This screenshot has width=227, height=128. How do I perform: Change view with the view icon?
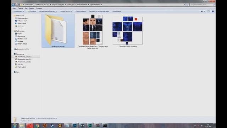tap(202, 11)
